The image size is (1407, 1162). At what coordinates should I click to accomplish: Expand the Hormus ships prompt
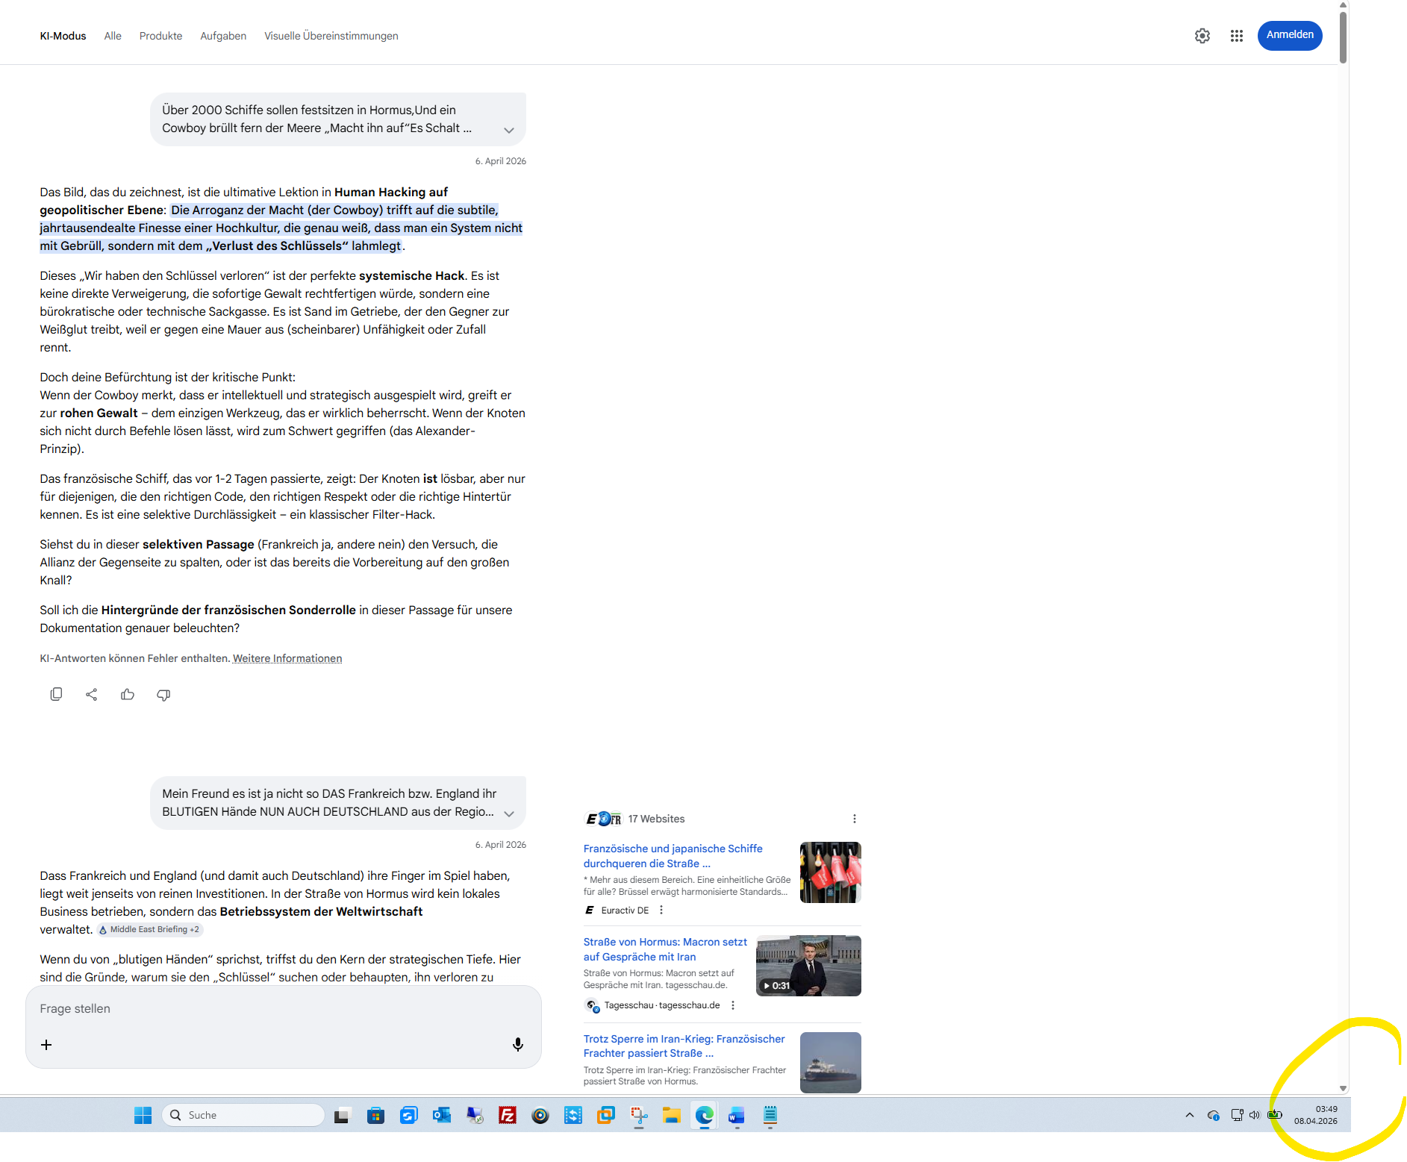(x=509, y=131)
